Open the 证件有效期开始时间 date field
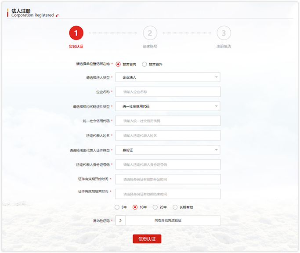This screenshot has width=300, height=253. (168, 179)
